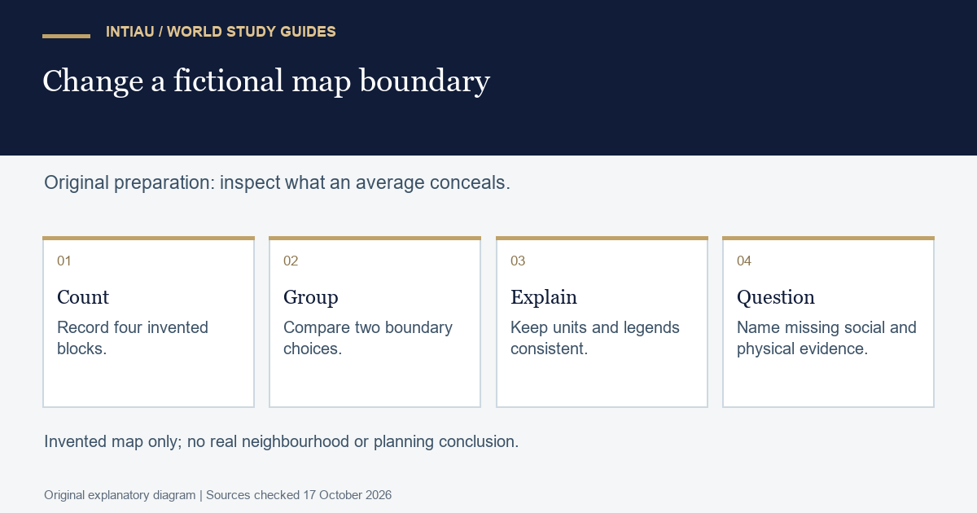Open the Explain card
Image resolution: width=977 pixels, height=513 pixels.
[602, 322]
